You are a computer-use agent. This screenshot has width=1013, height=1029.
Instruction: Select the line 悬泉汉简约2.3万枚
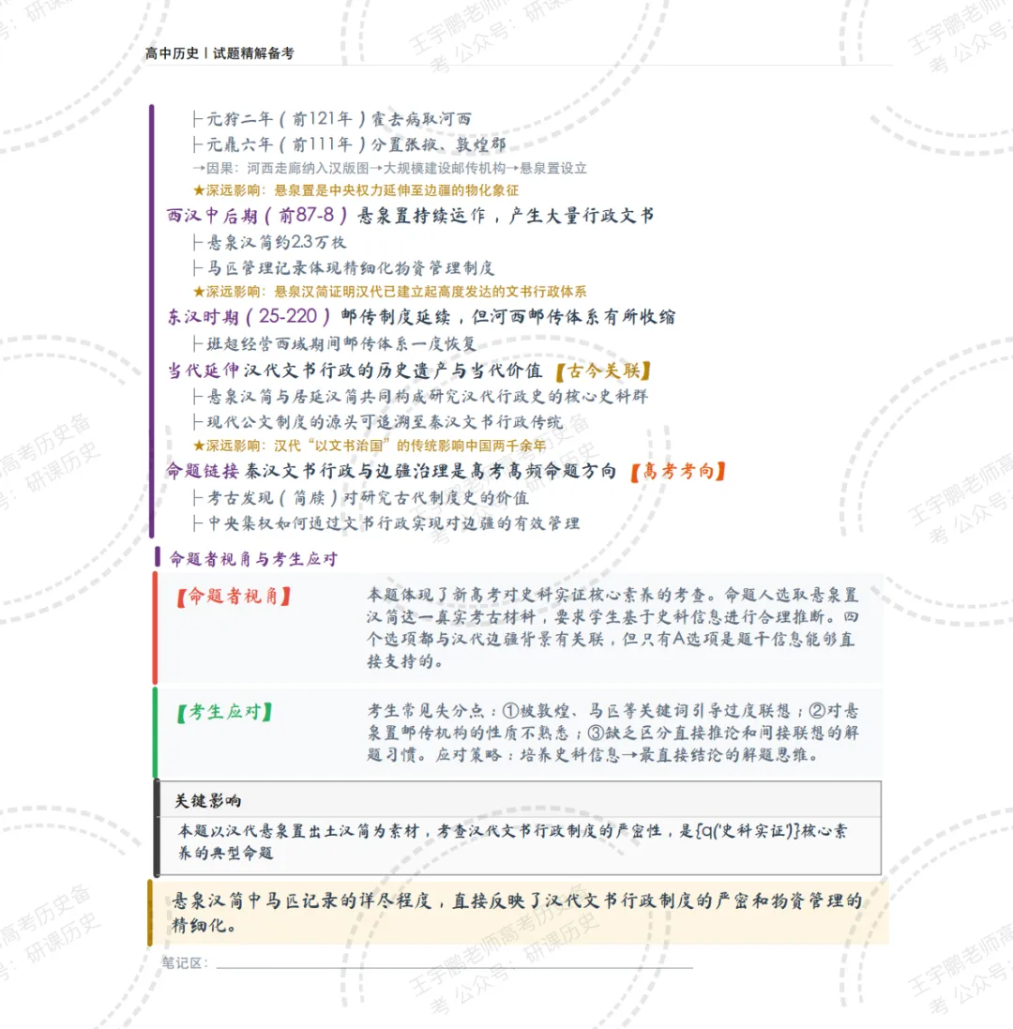pos(269,242)
